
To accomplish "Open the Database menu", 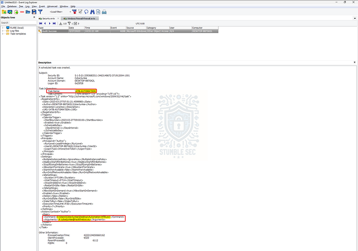I will point(12,6).
